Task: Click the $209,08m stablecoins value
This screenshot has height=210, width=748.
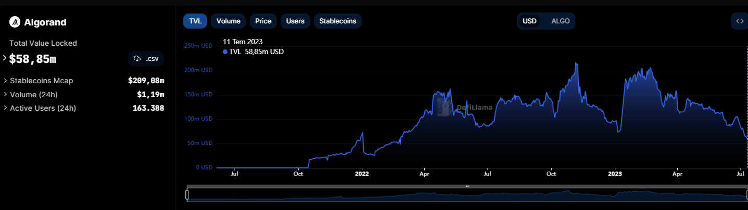Action: 146,81
